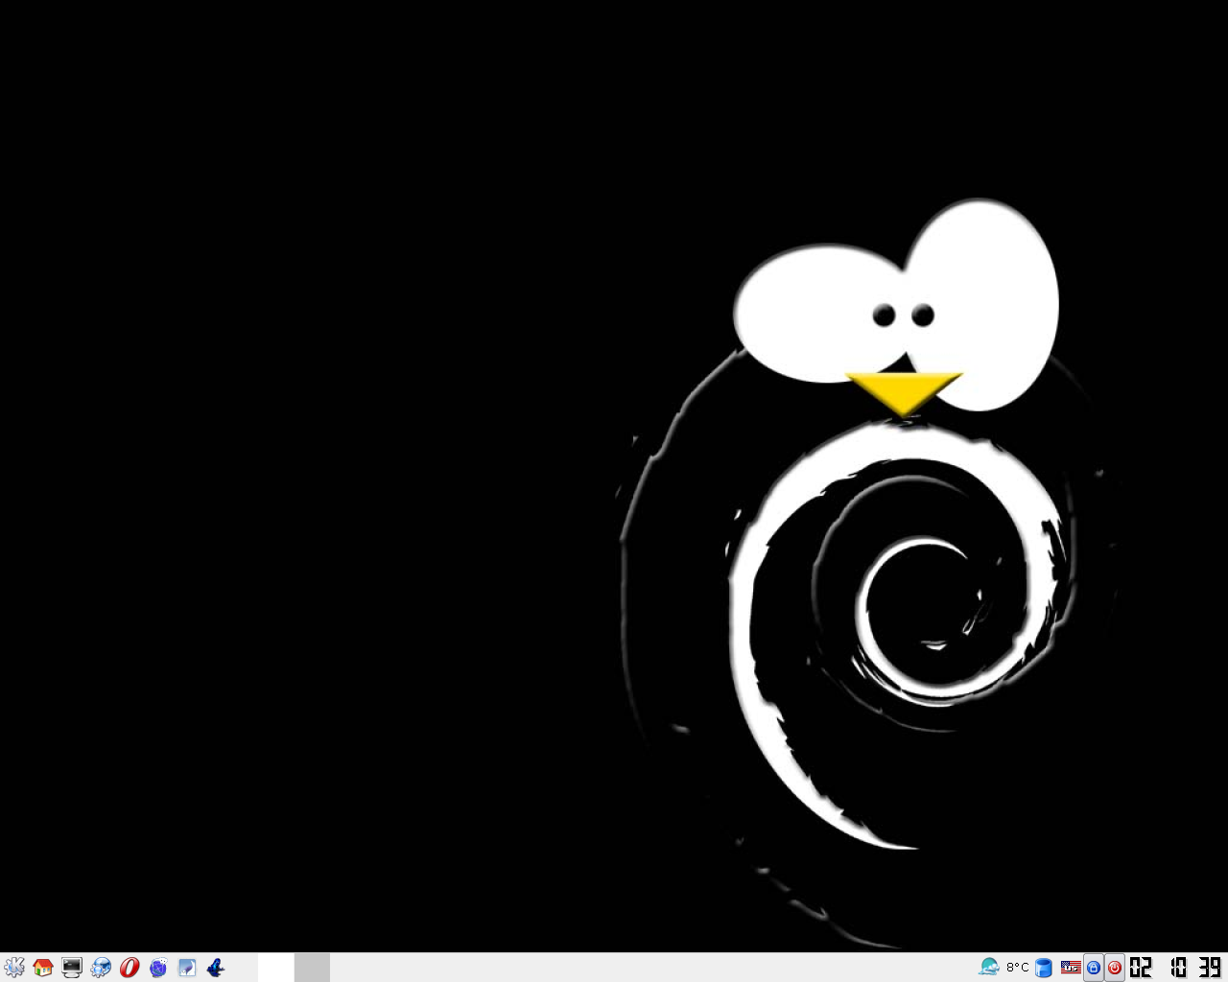Launch the Konsole terminal icon
1228x982 pixels.
[72, 968]
